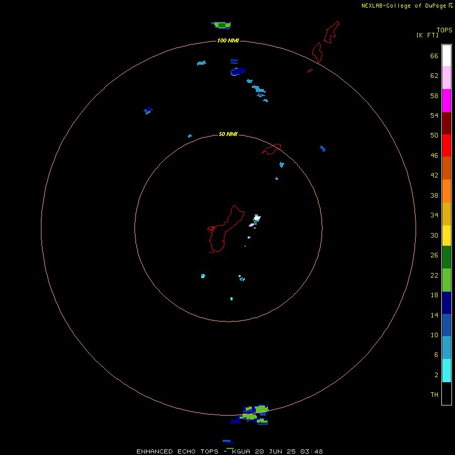Click the TOPS legend title
Image resolution: width=455 pixels, height=455 pixels.
click(x=444, y=30)
